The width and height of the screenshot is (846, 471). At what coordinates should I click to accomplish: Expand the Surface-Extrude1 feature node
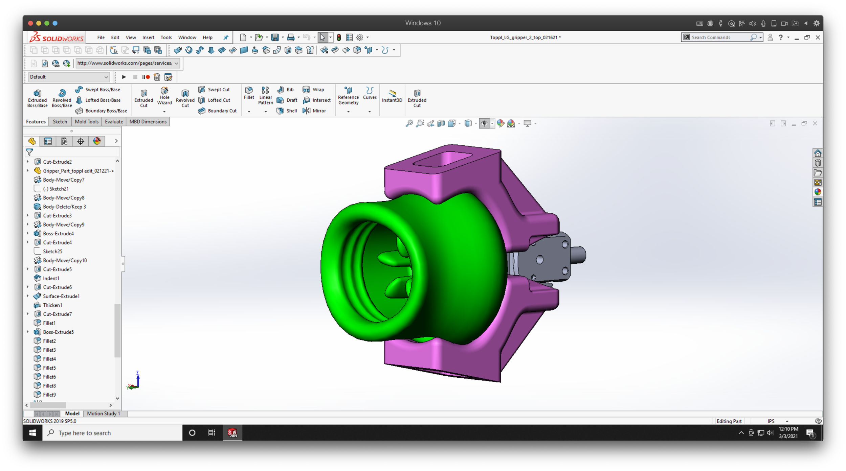click(x=28, y=296)
